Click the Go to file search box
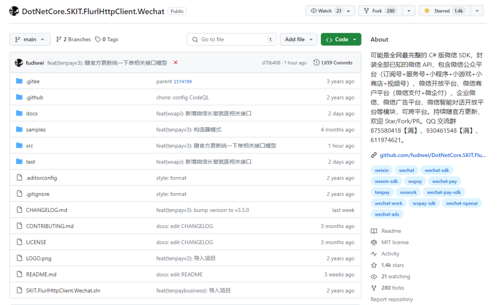Image resolution: width=498 pixels, height=305 pixels. (231, 39)
